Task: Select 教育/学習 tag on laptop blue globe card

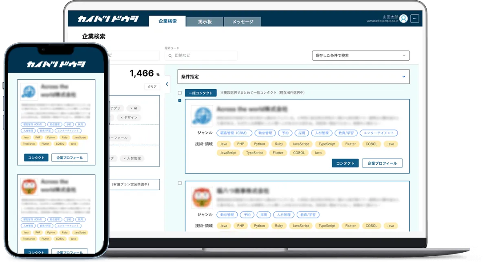Action: pyautogui.click(x=346, y=133)
